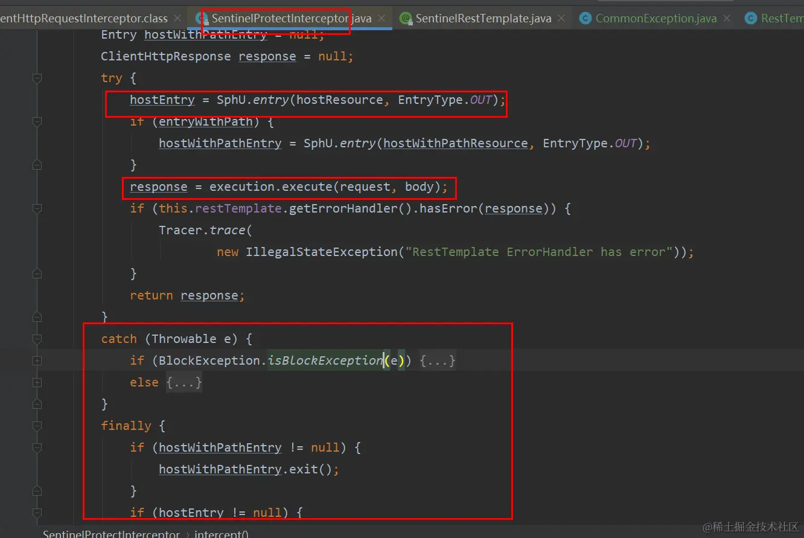This screenshot has height=538, width=804.
Task: Click the Throwable type in catch clause
Action: [184, 339]
